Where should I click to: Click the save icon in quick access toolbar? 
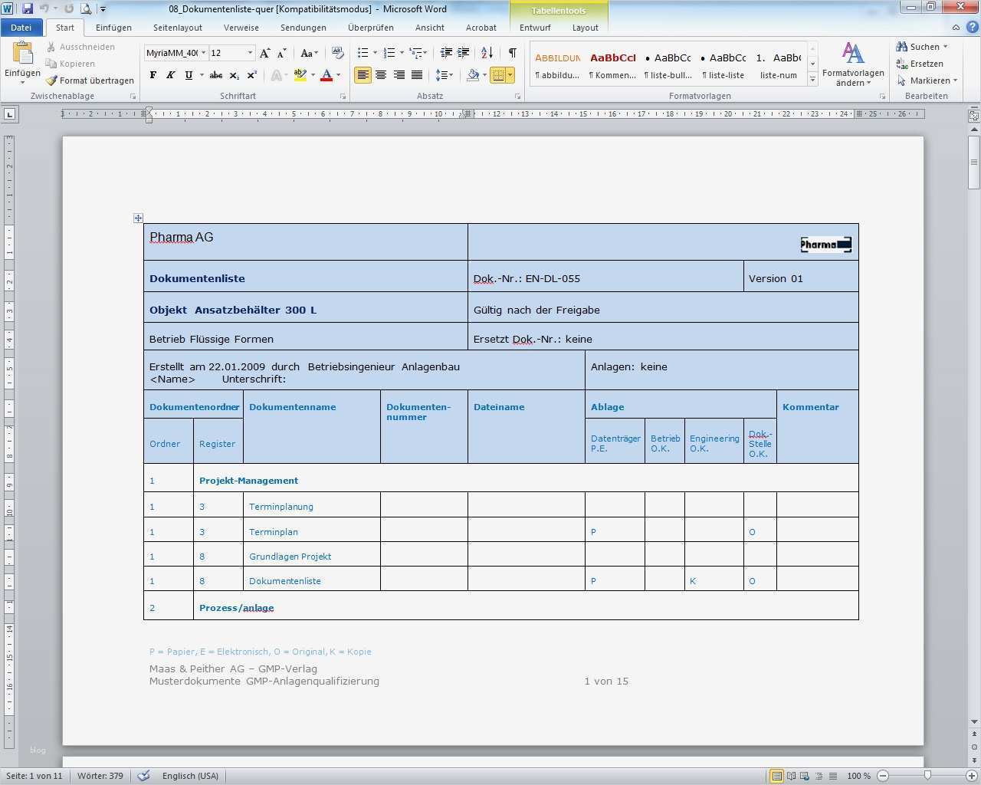coord(28,9)
